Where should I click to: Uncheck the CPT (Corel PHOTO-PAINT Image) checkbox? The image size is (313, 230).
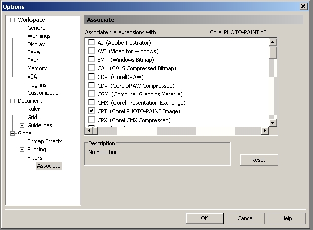tap(92, 111)
